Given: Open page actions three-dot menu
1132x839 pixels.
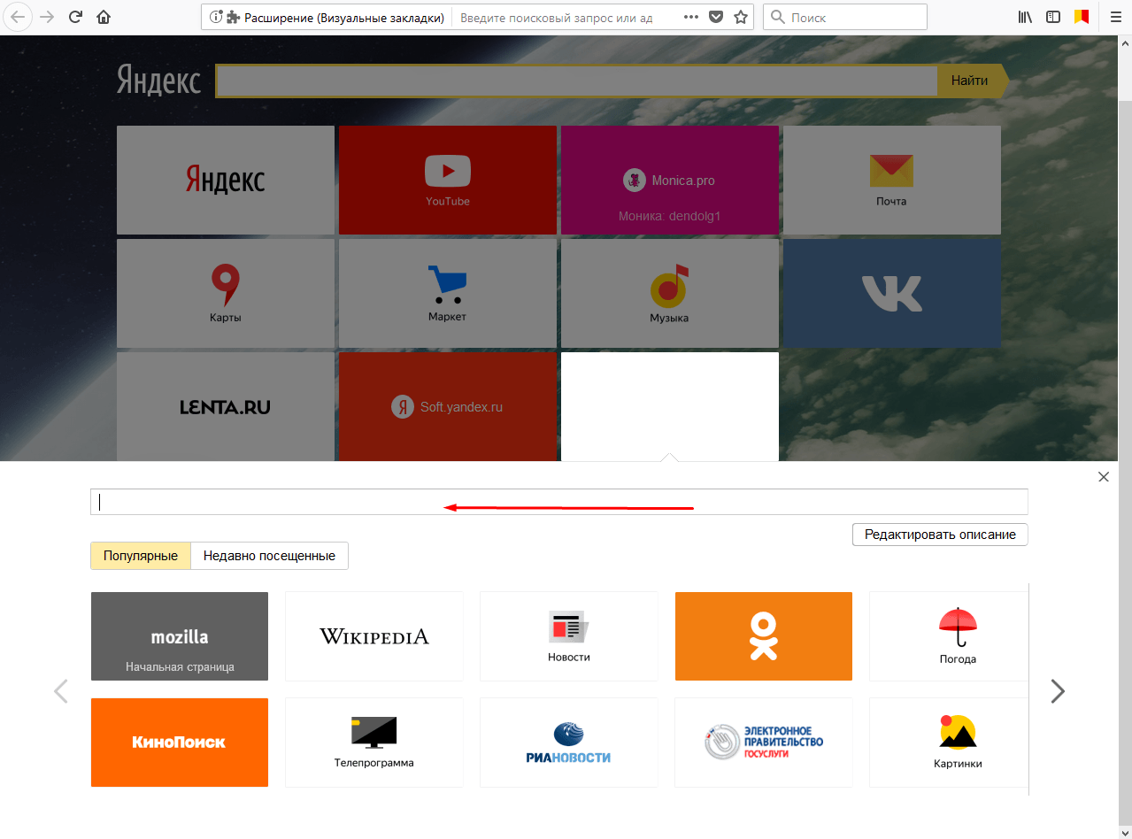Looking at the screenshot, I should 692,17.
